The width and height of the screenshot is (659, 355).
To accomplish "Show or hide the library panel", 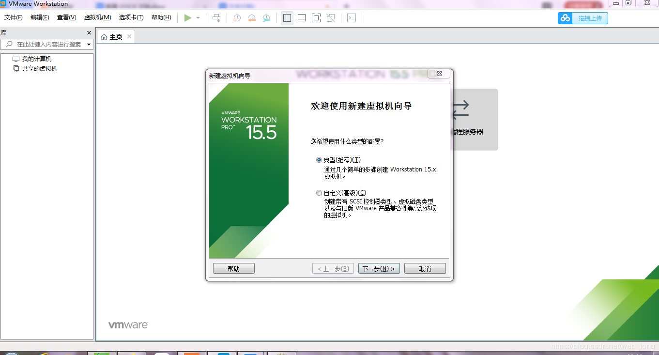I will coord(287,17).
